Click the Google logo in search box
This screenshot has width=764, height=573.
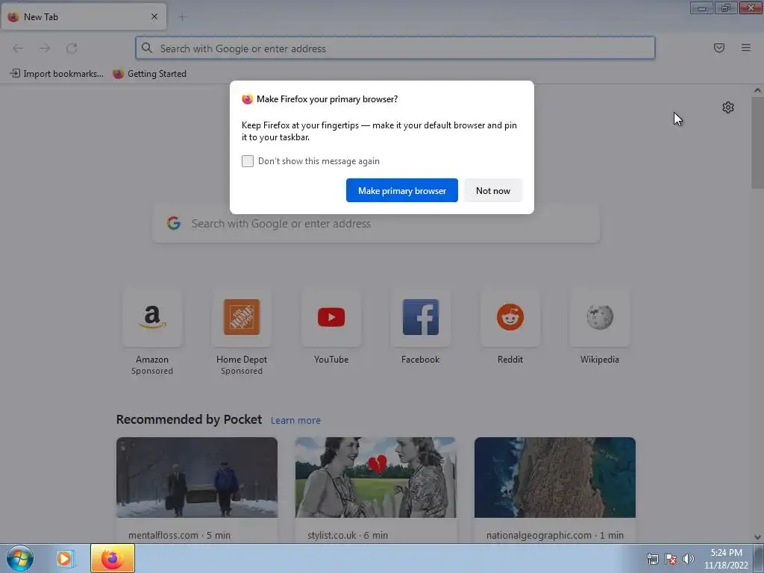click(x=174, y=223)
